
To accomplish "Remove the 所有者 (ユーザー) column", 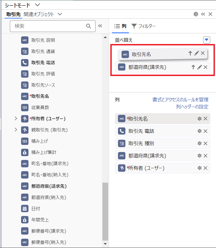I will point(205,168).
